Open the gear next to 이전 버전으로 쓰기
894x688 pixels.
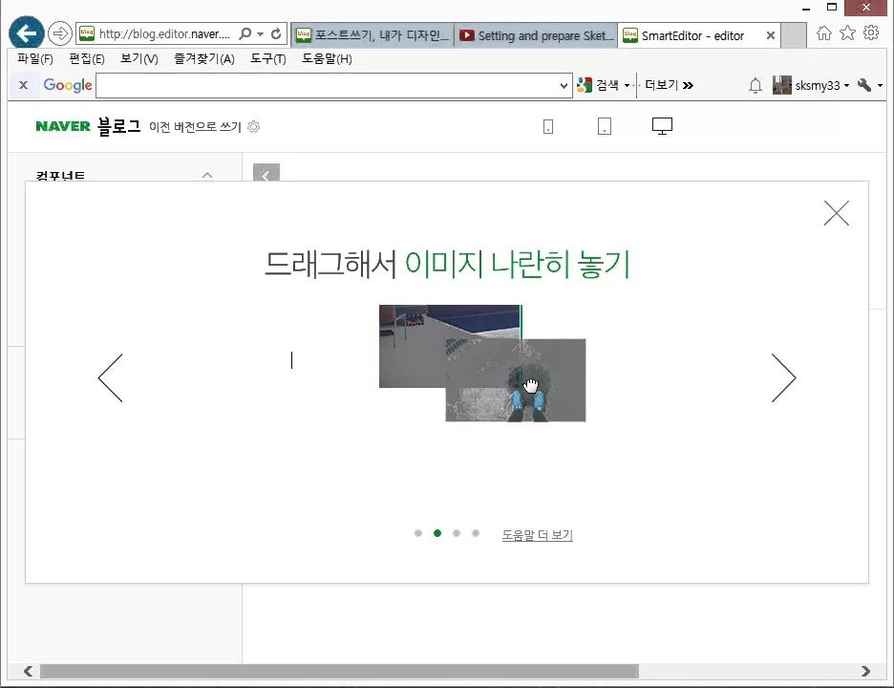[x=254, y=127]
